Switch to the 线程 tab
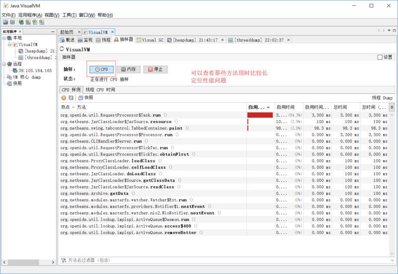The height and width of the screenshot is (274, 398). [103, 40]
